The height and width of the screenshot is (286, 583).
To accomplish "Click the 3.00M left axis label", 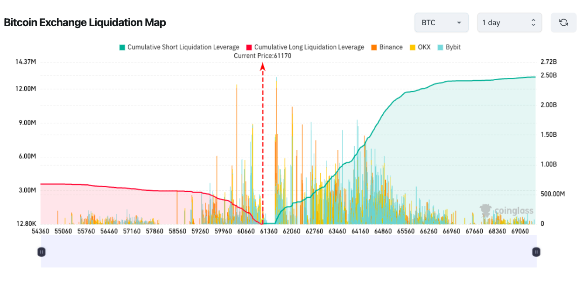I will pos(27,190).
